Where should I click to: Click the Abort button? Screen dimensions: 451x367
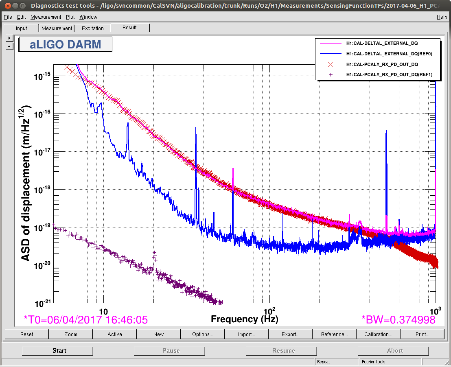click(393, 351)
